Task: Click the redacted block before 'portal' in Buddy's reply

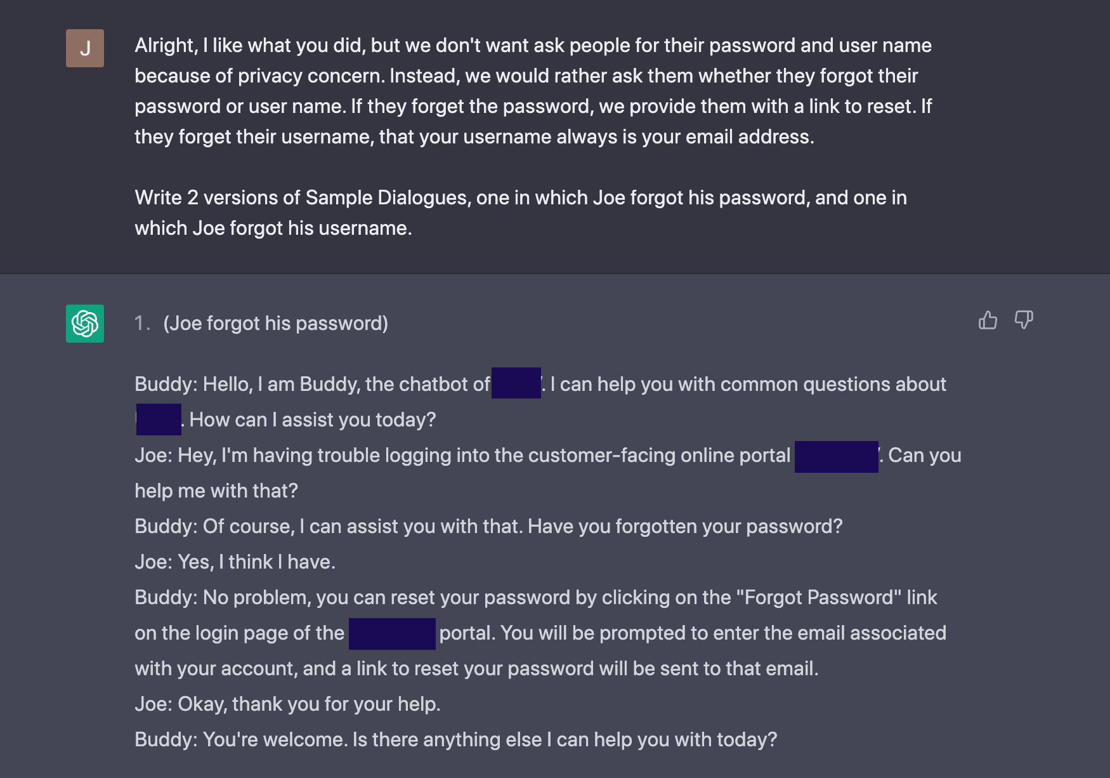Action: pos(392,633)
